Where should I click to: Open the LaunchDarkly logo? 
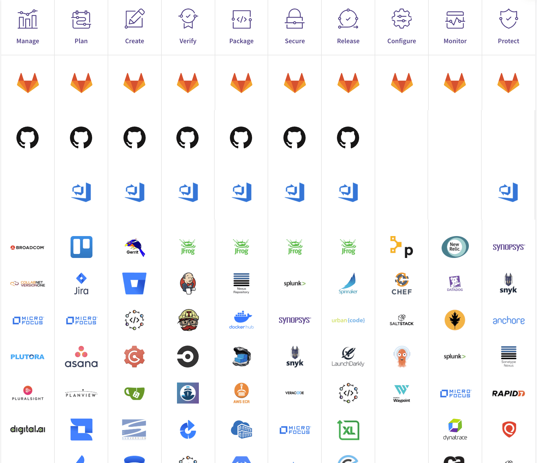click(x=348, y=357)
